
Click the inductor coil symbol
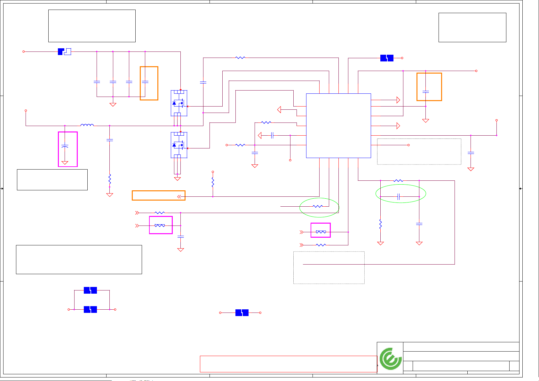click(x=87, y=125)
